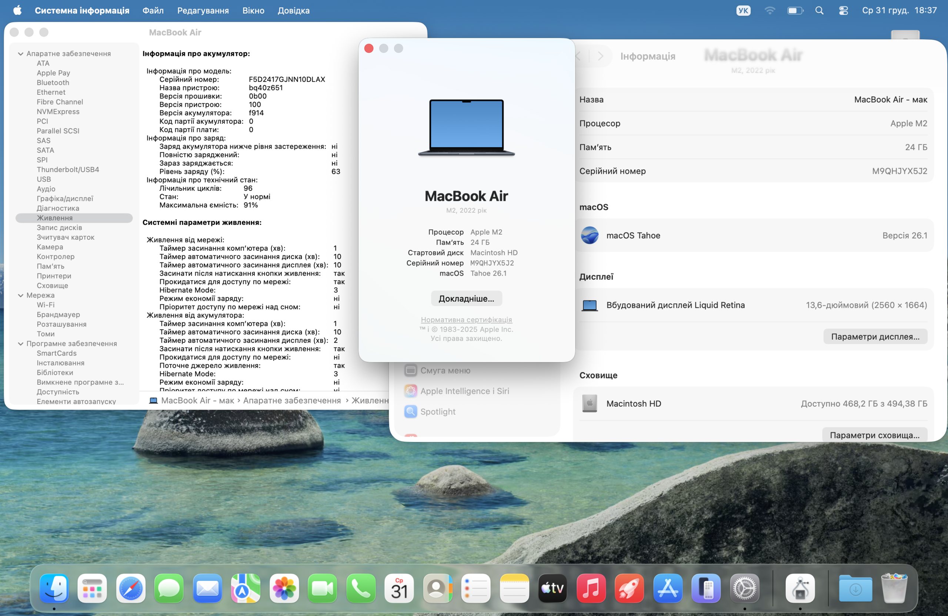Image resolution: width=948 pixels, height=616 pixels.
Task: Switch the УК keyboard input source
Action: tap(743, 11)
